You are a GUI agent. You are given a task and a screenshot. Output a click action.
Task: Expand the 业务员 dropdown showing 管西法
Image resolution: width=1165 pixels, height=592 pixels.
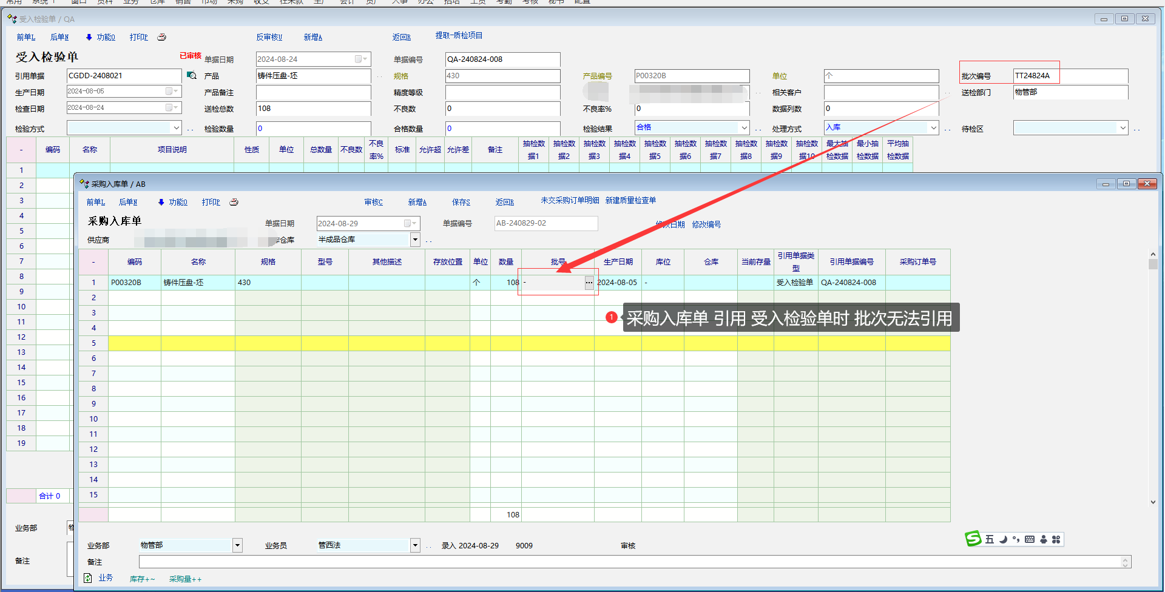tap(415, 545)
